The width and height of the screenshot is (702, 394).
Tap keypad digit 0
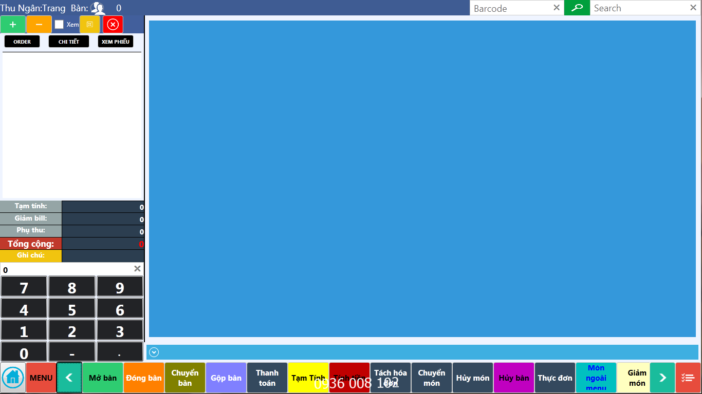point(24,352)
